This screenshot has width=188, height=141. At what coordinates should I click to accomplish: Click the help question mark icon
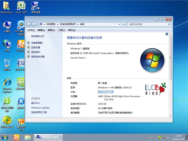point(167,34)
